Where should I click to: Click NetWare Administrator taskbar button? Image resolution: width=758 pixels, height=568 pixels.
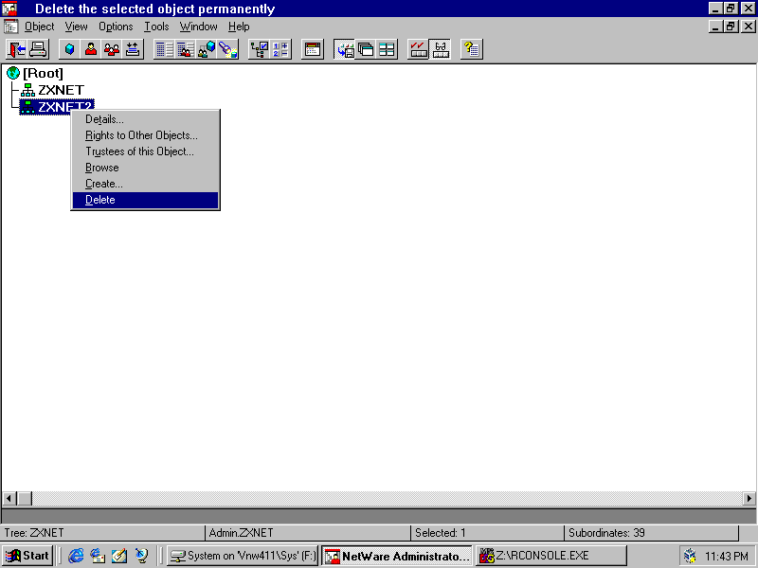[x=397, y=556]
